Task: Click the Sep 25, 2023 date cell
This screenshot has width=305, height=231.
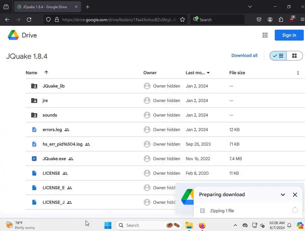Action: (198, 144)
